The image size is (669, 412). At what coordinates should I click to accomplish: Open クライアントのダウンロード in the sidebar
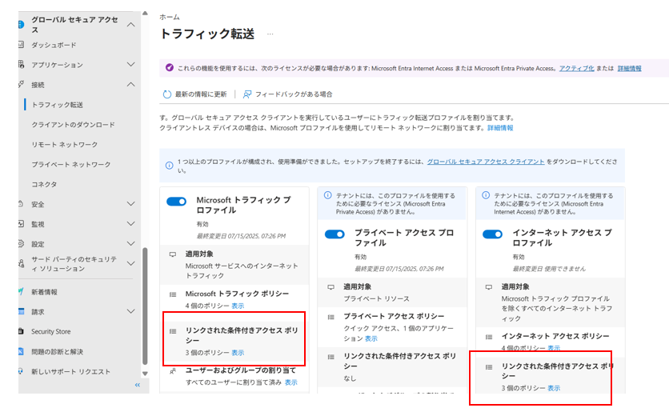[73, 125]
